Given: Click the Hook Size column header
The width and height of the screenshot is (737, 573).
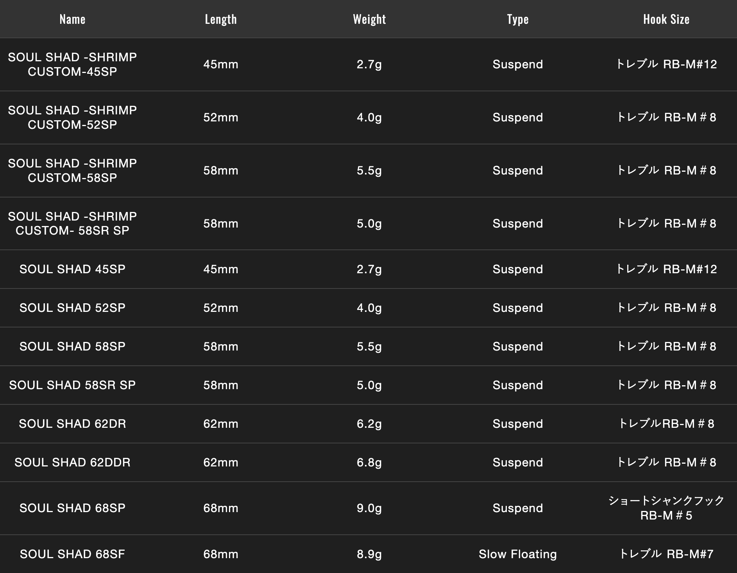Looking at the screenshot, I should tap(666, 19).
